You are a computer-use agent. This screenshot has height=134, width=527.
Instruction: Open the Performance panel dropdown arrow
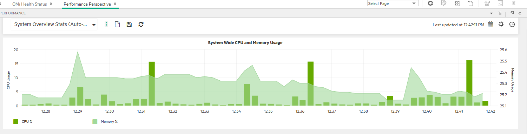[x=492, y=13]
